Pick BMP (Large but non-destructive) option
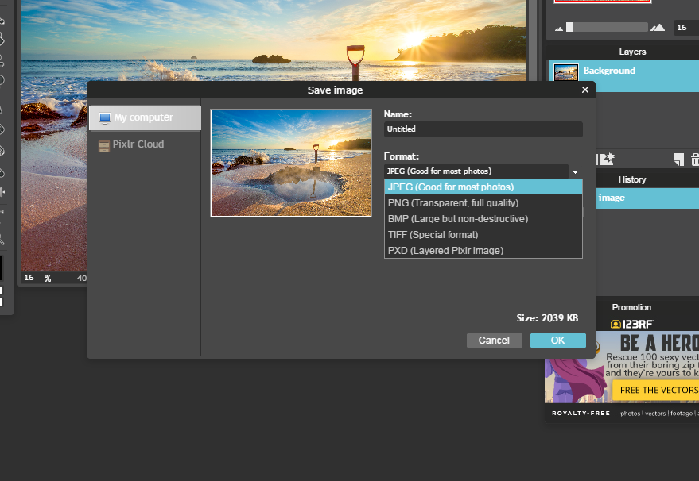The height and width of the screenshot is (481, 699). [457, 219]
